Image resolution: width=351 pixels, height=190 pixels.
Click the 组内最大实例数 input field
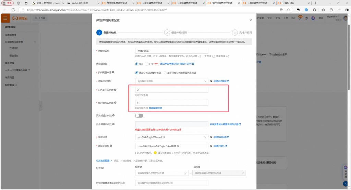coord(172,103)
